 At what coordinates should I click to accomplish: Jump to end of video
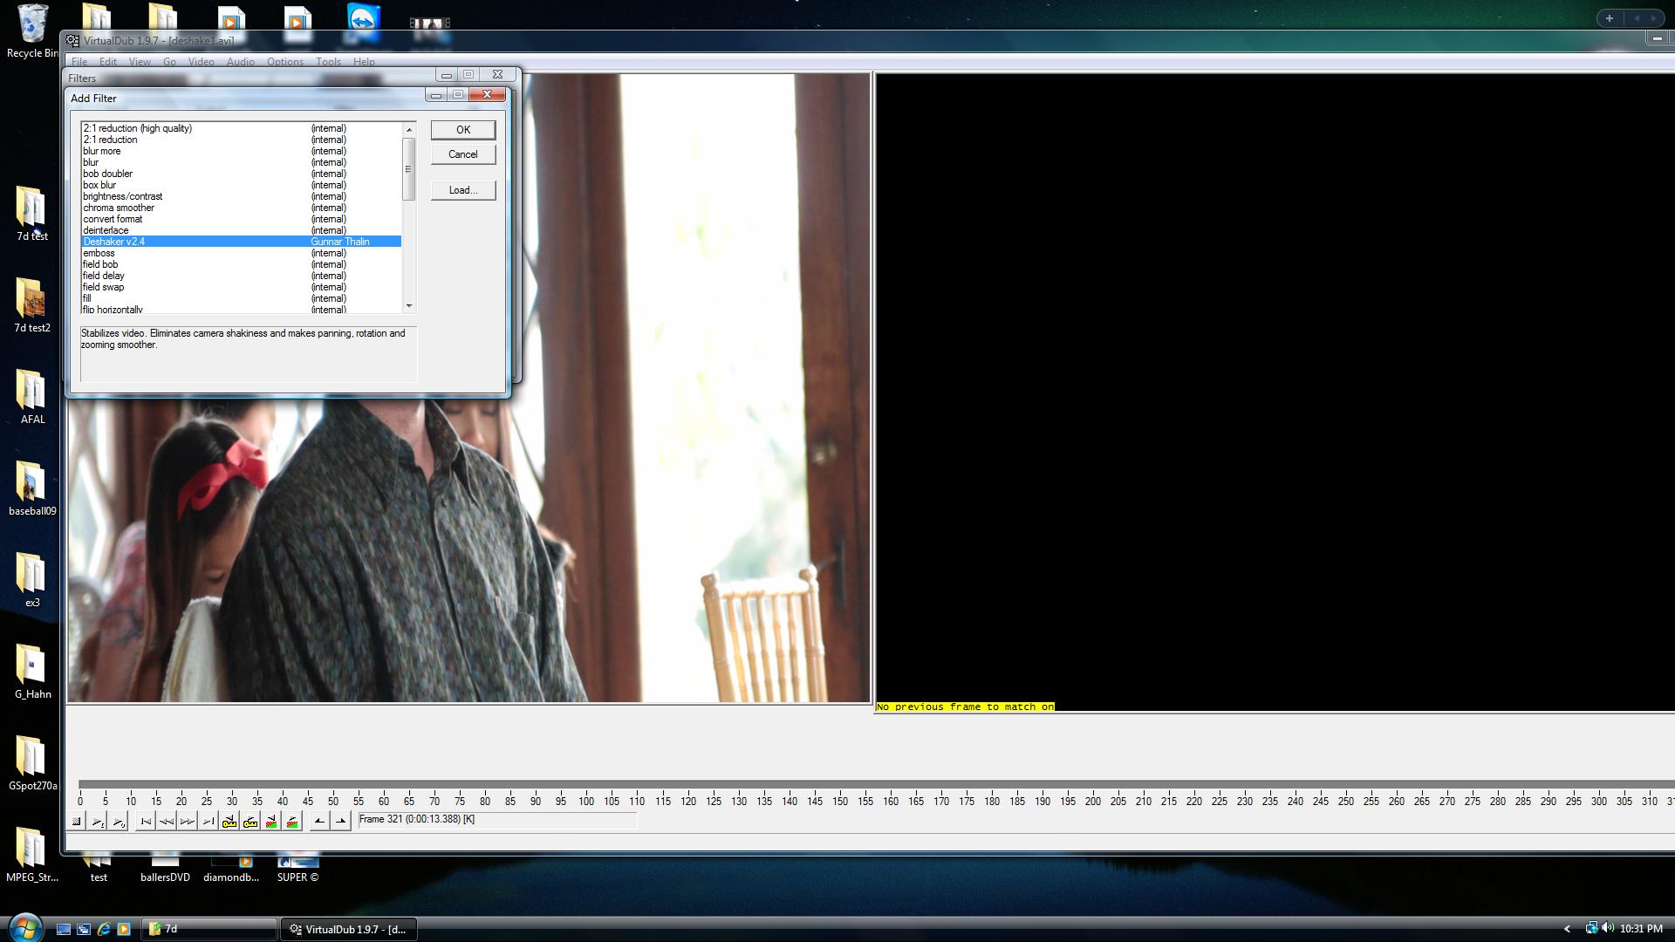(x=208, y=821)
